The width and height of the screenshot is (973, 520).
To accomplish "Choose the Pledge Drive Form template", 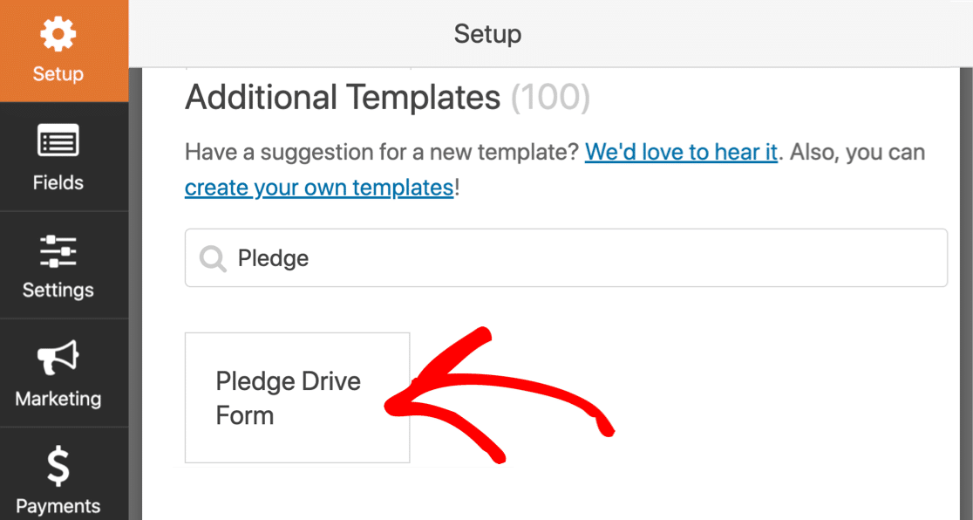I will click(x=297, y=398).
